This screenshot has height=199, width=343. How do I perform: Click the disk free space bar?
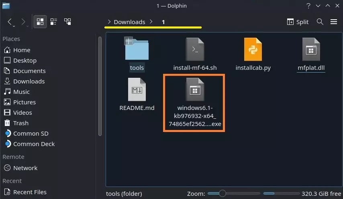click(281, 193)
